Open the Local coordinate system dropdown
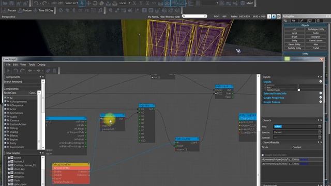The height and width of the screenshot is (186, 331). click(x=125, y=3)
